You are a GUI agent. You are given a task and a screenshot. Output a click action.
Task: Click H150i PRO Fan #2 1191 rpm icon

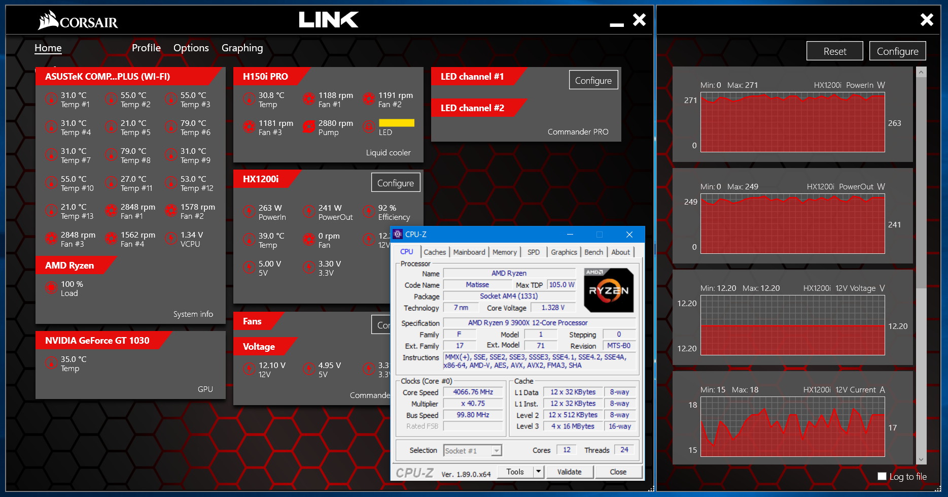click(369, 99)
